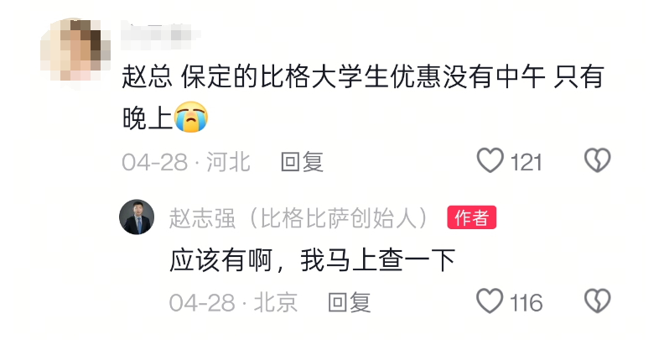
Task: Click the 121 like count
Action: pyautogui.click(x=526, y=162)
